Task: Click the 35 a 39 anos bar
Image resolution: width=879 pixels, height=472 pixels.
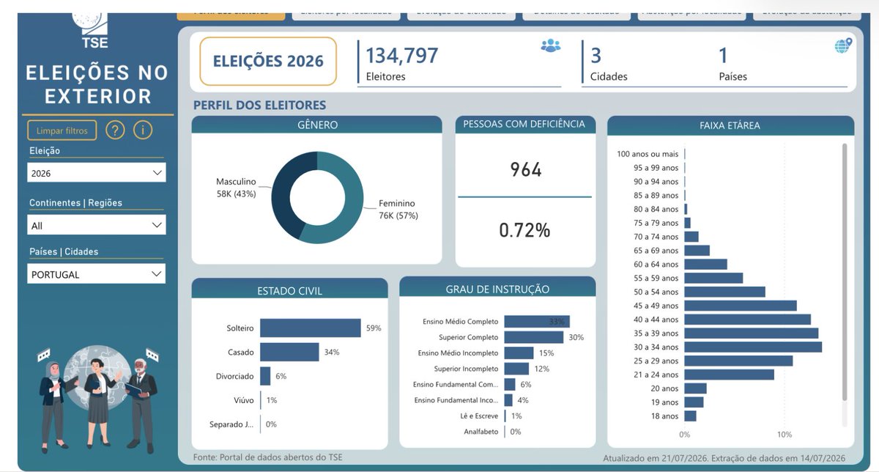Action: 752,333
